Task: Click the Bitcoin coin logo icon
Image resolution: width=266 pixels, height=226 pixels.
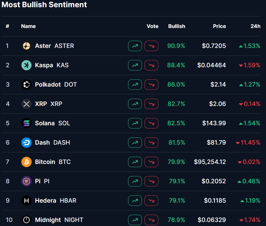Action: (x=26, y=162)
